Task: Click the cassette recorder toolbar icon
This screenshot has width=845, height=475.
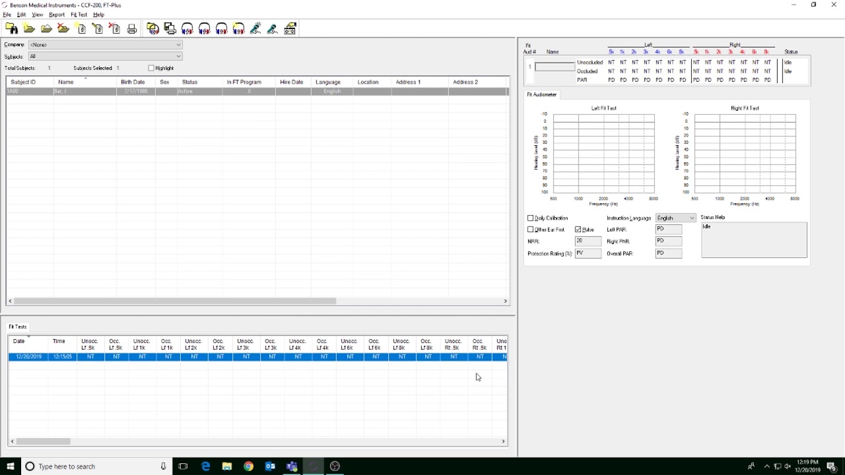Action: click(290, 28)
